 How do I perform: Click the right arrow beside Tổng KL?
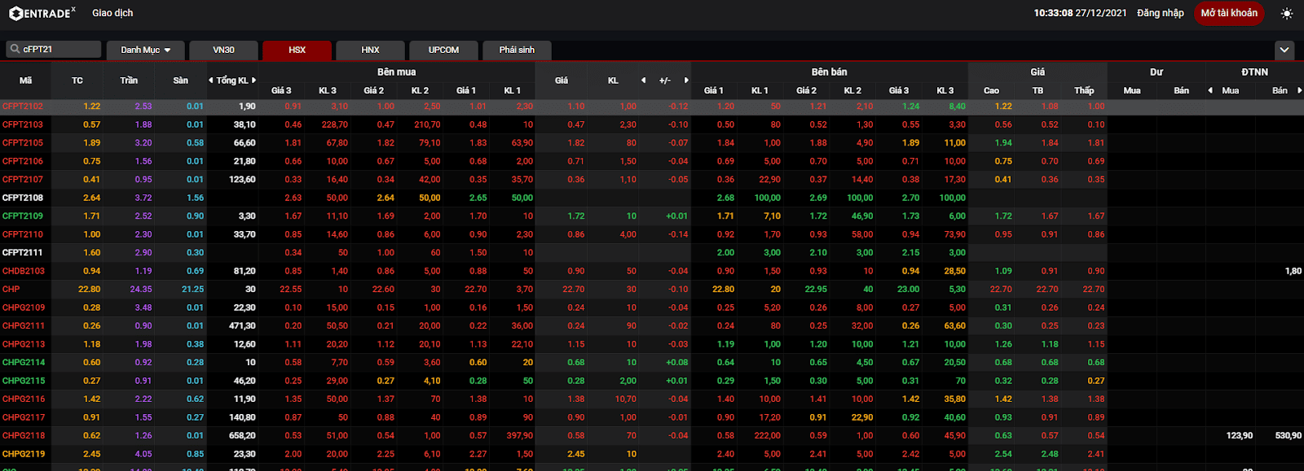click(x=253, y=81)
